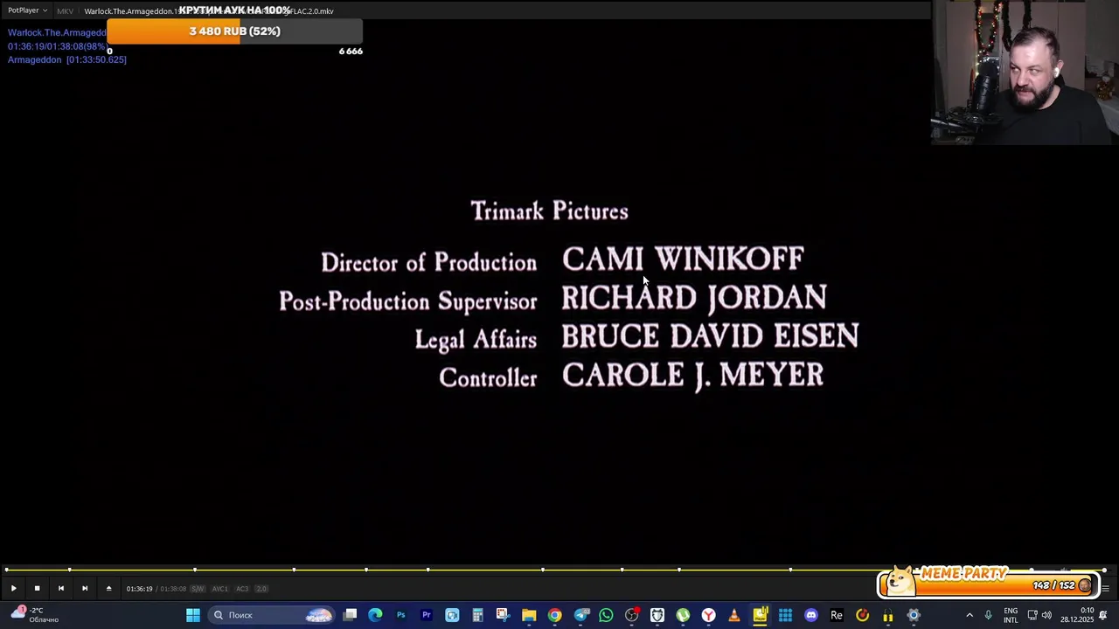The image size is (1119, 629).
Task: Click the streamer webcam overlay
Action: (1025, 72)
